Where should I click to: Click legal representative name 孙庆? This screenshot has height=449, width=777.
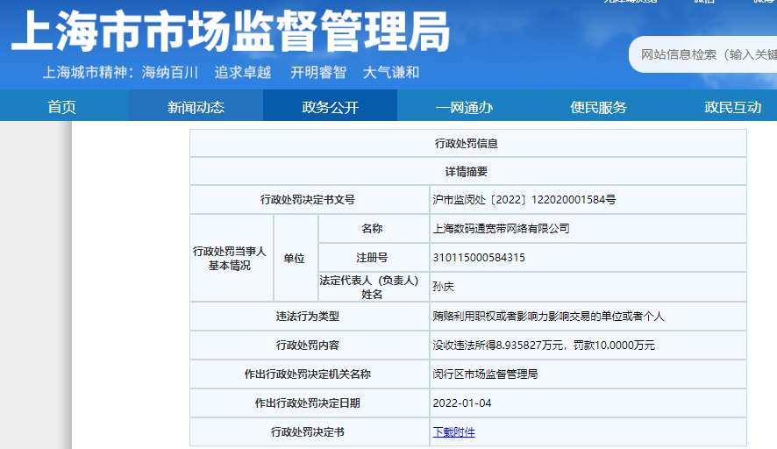click(x=443, y=287)
